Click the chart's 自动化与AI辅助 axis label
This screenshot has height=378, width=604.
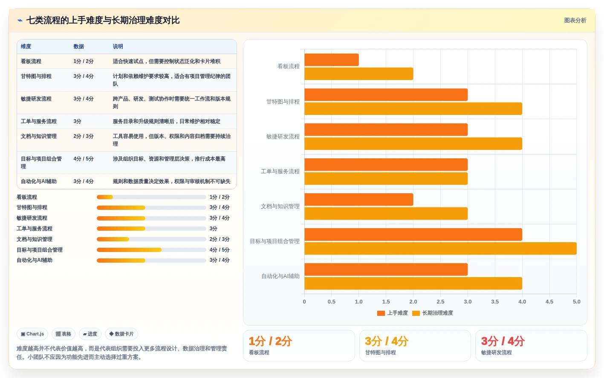tap(280, 276)
